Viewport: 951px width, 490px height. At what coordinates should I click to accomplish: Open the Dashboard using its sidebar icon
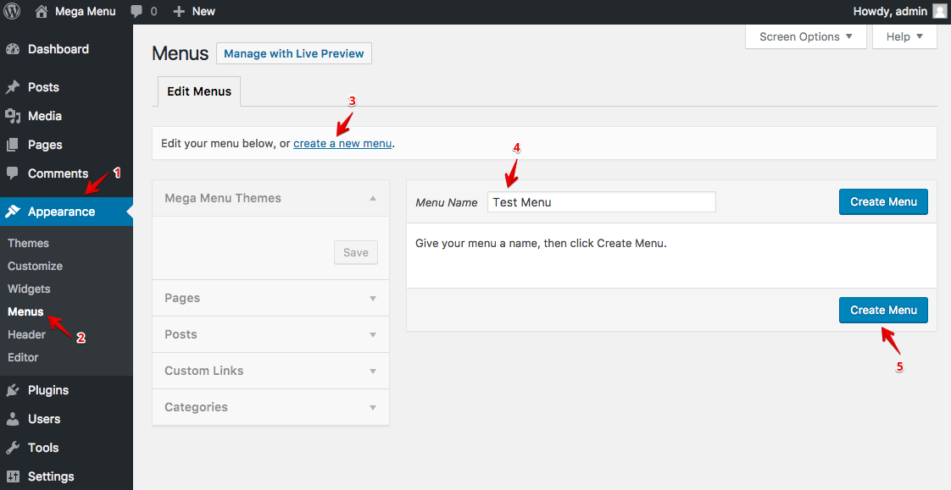[14, 49]
